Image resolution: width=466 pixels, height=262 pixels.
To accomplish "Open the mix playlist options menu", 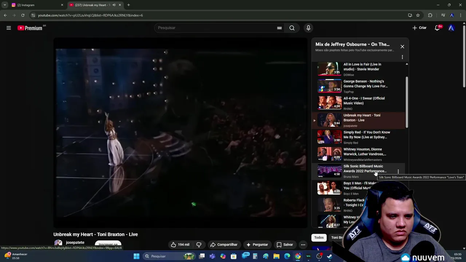I will coord(402,57).
